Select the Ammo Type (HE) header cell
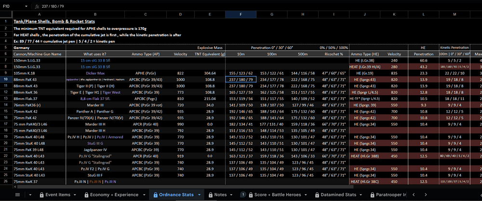Screen dimensions: 482x201 tap(364, 54)
